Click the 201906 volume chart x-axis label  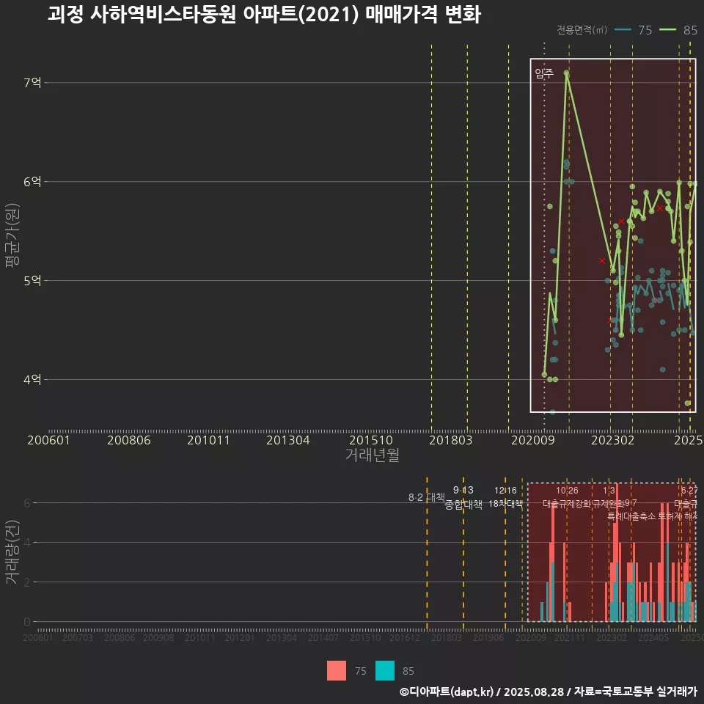pyautogui.click(x=488, y=637)
